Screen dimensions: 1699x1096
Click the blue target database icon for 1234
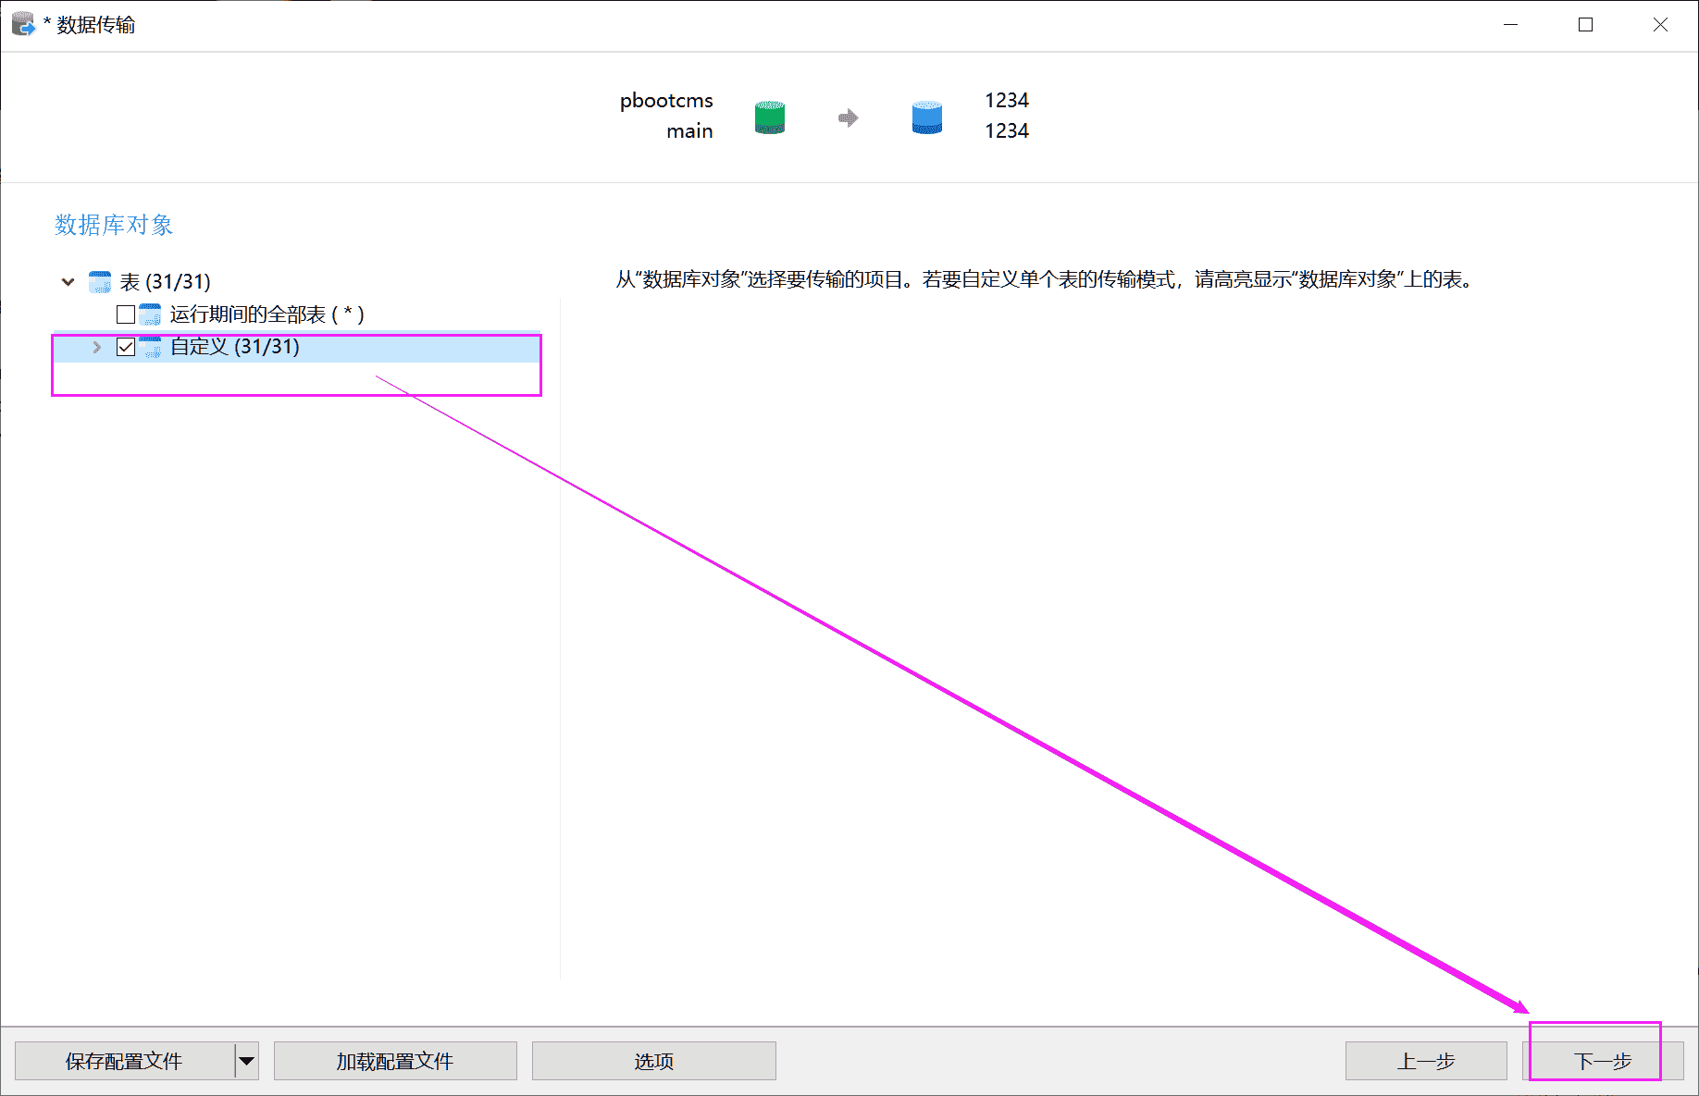coord(925,117)
